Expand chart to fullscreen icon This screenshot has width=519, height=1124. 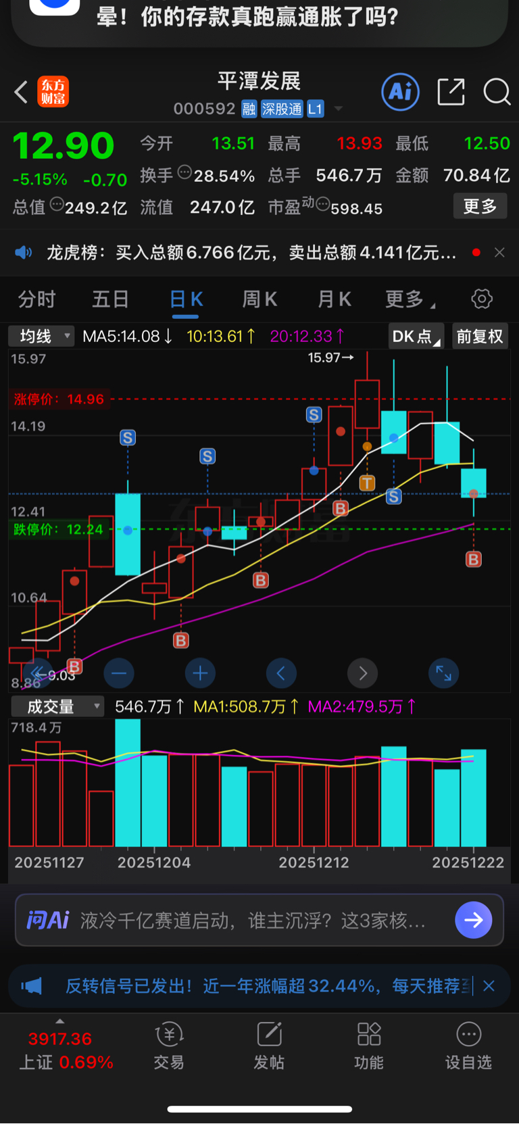pos(444,673)
